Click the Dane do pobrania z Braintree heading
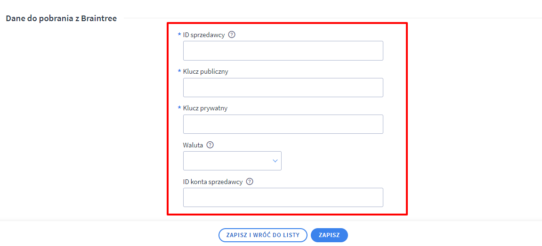 tap(61, 18)
